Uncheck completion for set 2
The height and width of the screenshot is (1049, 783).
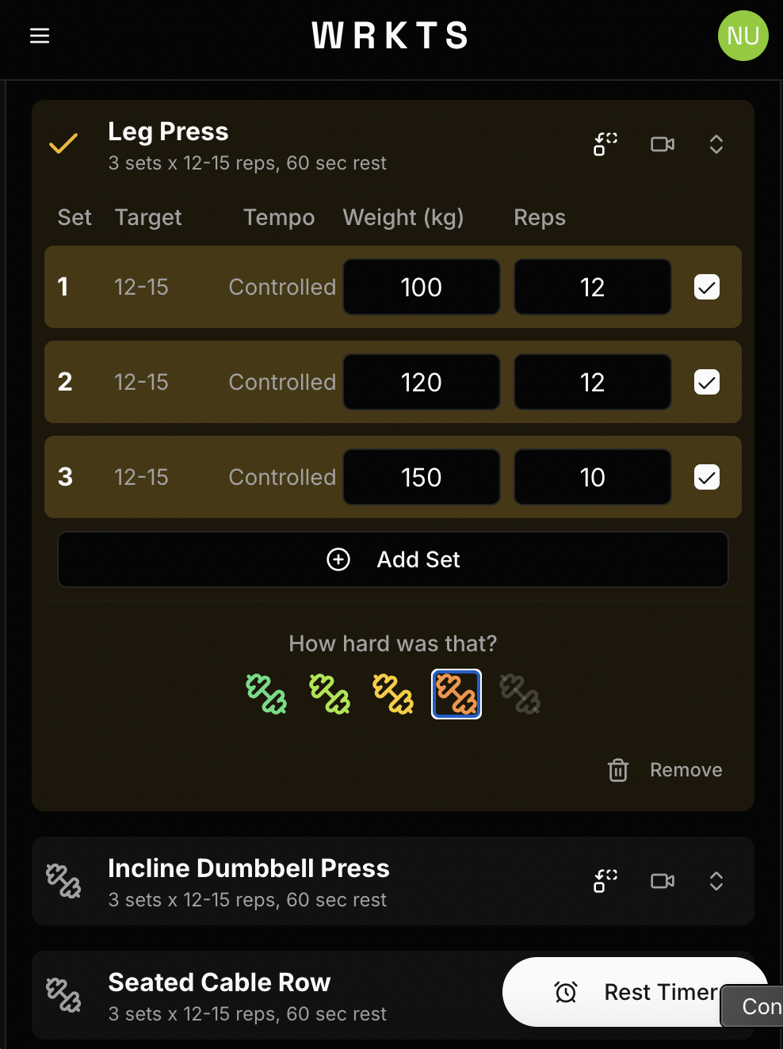point(705,382)
